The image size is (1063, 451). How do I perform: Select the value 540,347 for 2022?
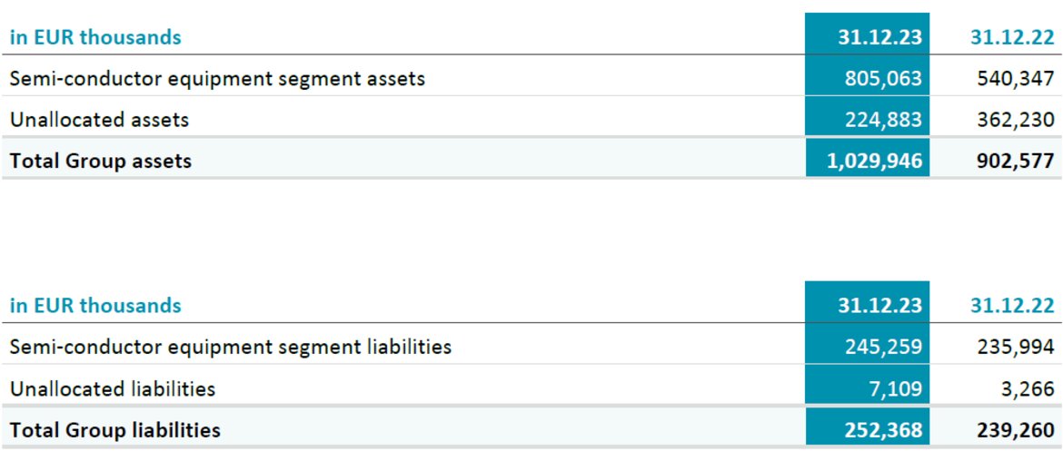[x=1017, y=79]
